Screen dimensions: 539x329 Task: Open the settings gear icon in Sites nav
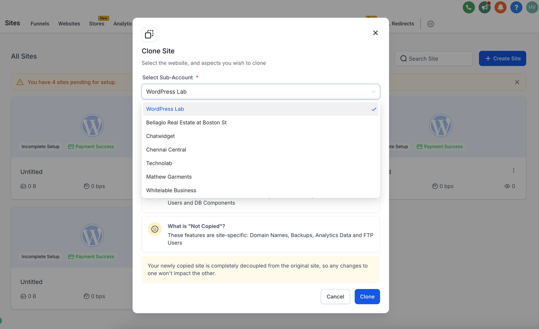(431, 24)
